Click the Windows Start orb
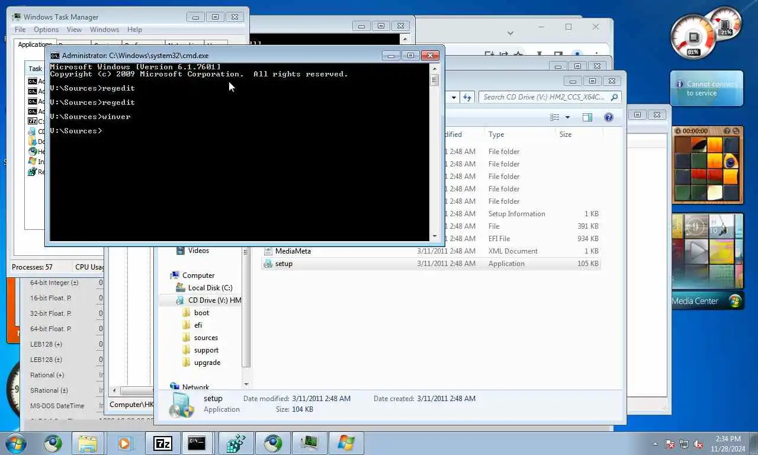 point(17,443)
